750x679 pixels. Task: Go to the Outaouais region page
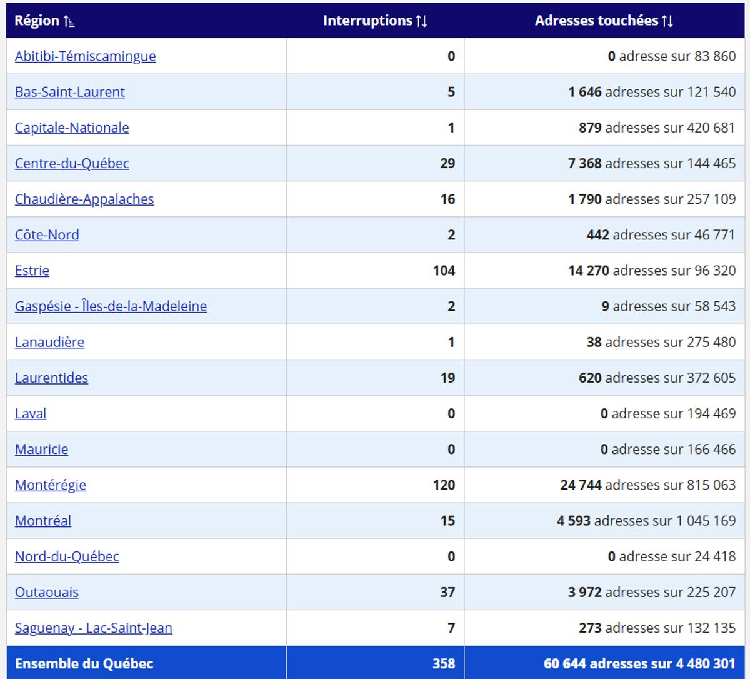(47, 591)
